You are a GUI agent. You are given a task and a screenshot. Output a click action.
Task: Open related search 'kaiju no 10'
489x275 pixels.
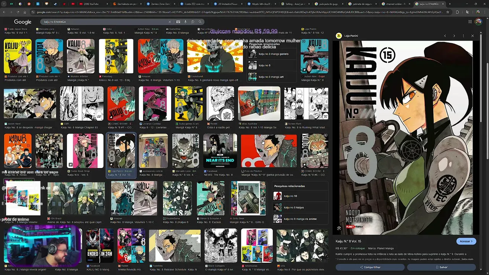[300, 196]
